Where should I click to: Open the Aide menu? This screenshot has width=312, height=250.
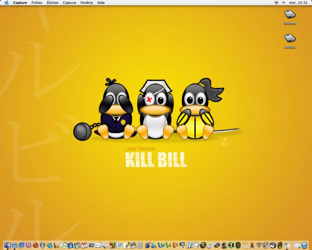[x=101, y=3]
